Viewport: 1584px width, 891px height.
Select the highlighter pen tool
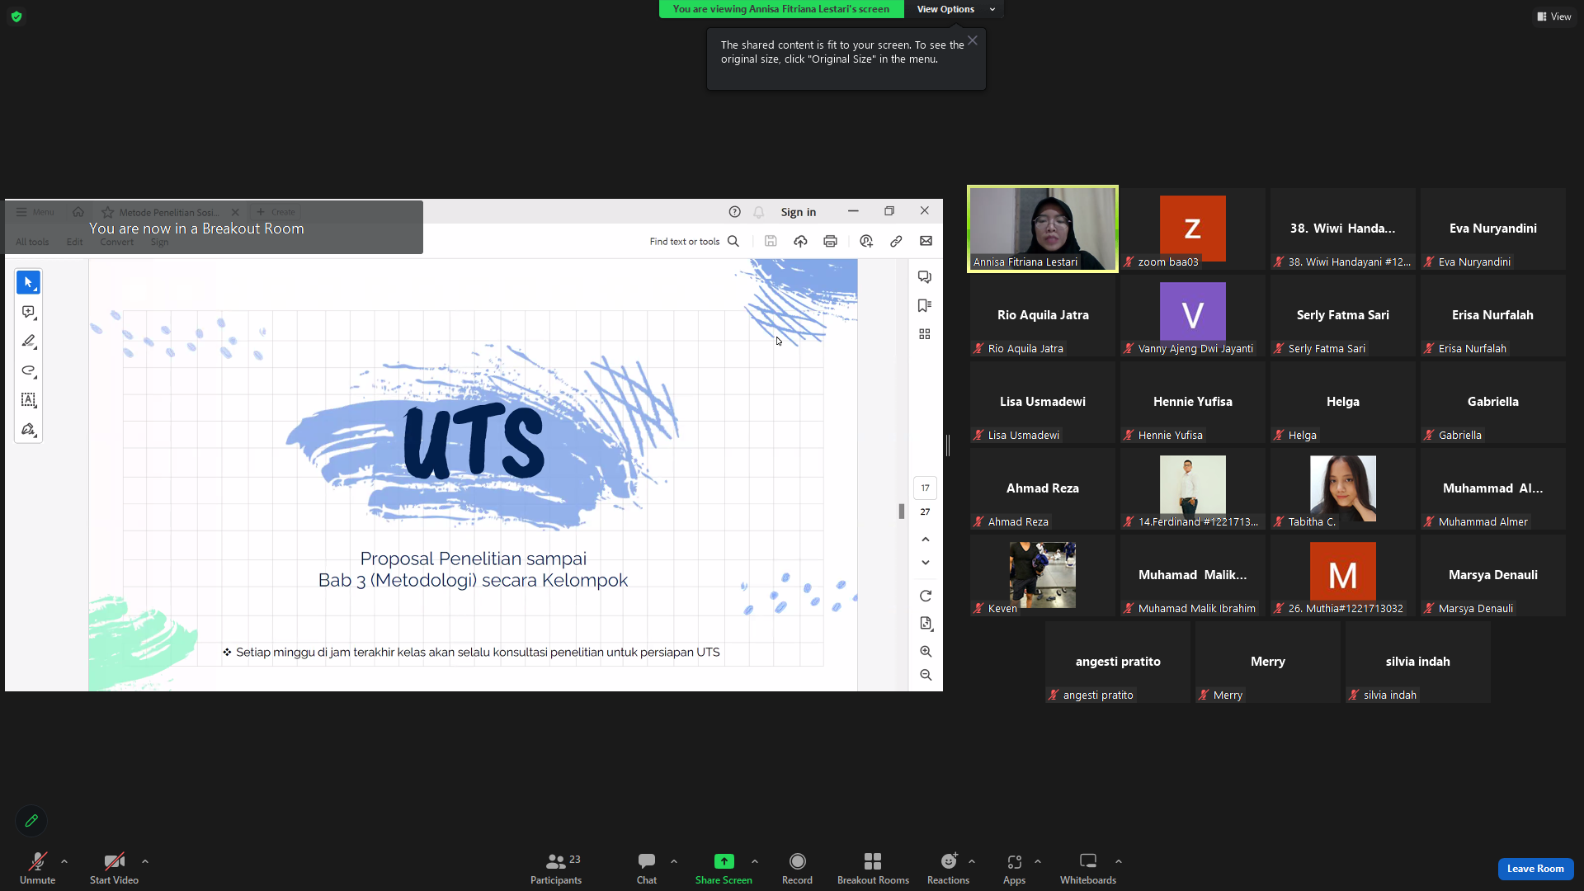pyautogui.click(x=28, y=341)
